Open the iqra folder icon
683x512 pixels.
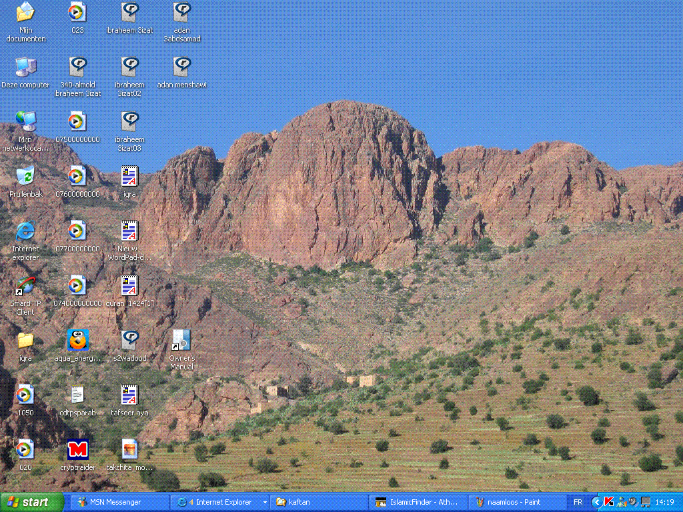point(25,341)
